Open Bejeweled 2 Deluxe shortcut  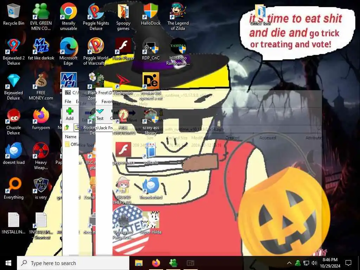14,52
